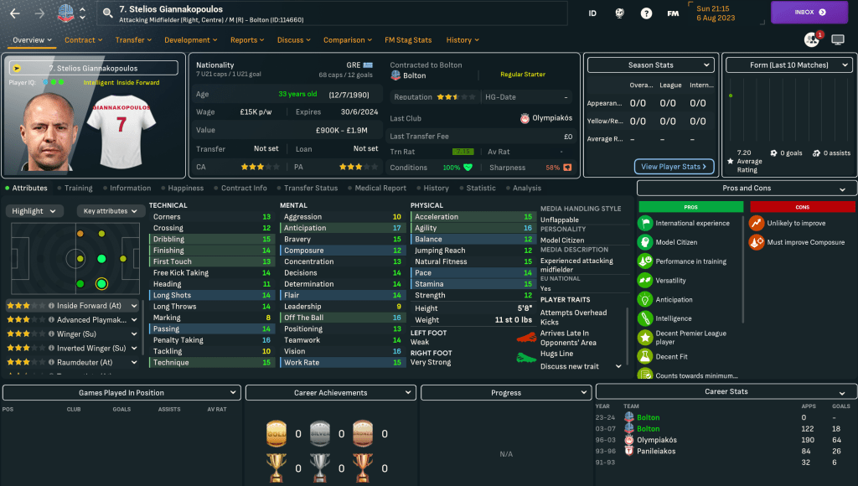Open the Highlight dropdown
The height and width of the screenshot is (486, 858).
point(35,211)
